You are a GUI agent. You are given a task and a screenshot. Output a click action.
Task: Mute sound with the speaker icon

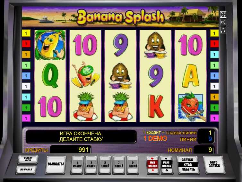point(223,22)
